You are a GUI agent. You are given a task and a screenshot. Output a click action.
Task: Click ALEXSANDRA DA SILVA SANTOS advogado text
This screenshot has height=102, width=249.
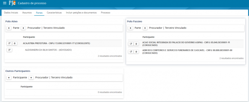[x=48, y=50]
